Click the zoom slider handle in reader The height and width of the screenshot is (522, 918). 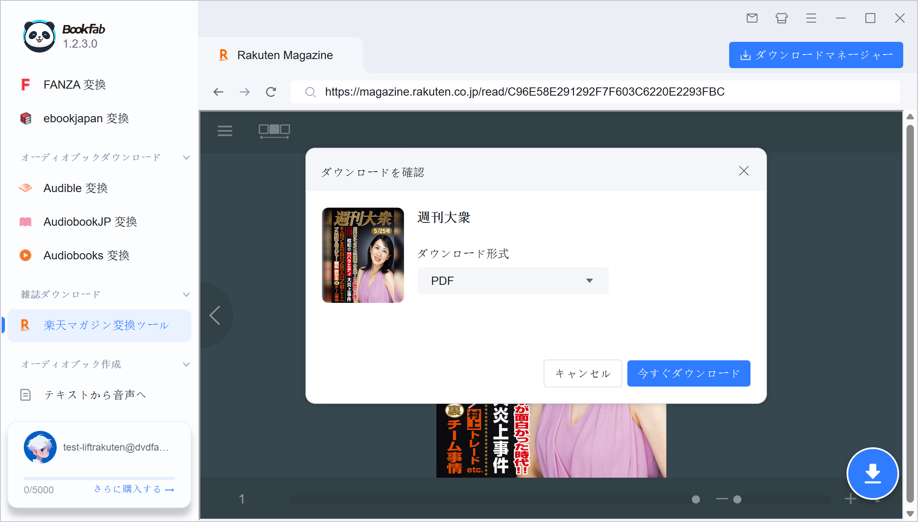tap(737, 499)
